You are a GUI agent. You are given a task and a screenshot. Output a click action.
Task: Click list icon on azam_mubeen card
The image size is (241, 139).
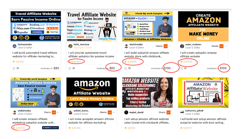coord(182,68)
